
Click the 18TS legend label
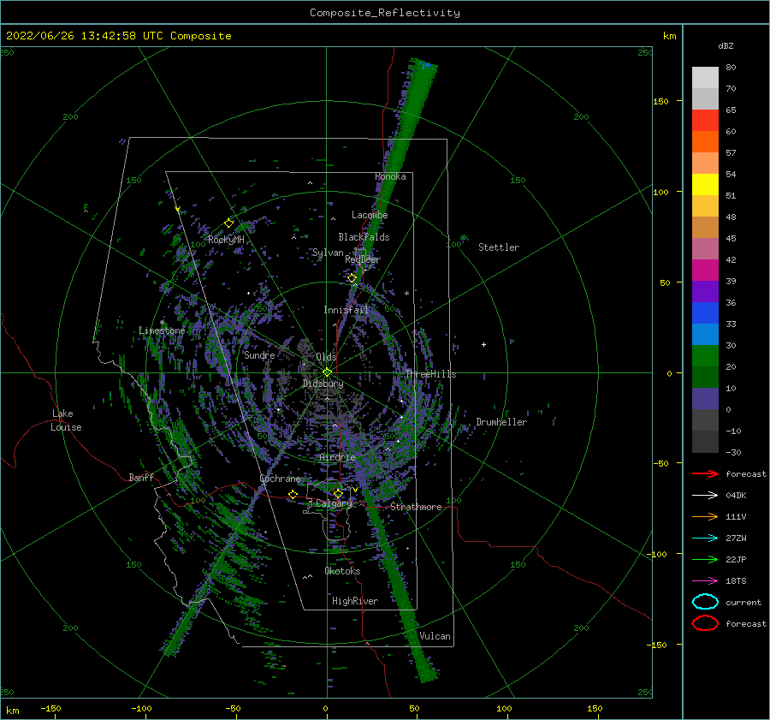click(x=736, y=581)
